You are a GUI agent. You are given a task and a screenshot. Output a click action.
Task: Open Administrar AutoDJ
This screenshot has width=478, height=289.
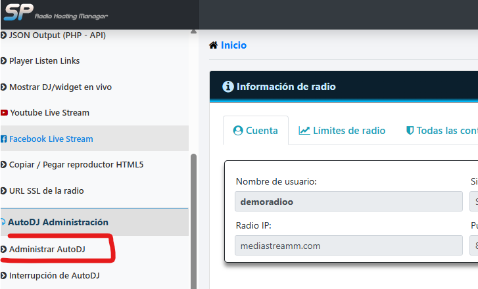coord(47,250)
